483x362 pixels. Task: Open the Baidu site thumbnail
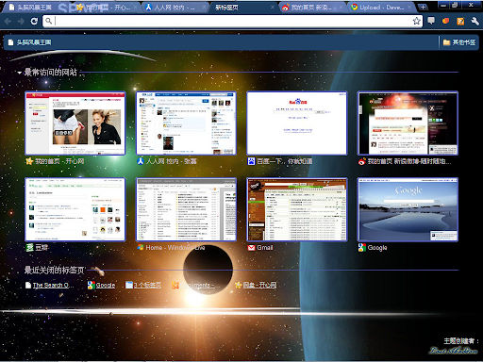click(297, 123)
